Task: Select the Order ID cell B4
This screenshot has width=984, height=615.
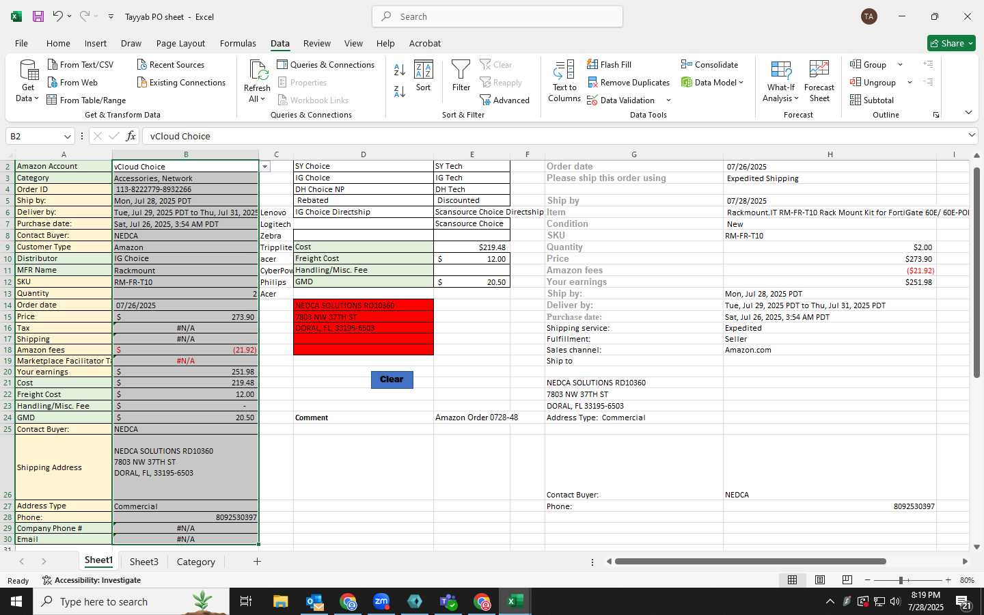Action: click(x=186, y=189)
